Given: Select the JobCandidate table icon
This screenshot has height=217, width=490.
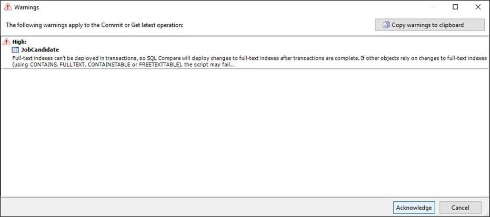Looking at the screenshot, I should (15, 49).
